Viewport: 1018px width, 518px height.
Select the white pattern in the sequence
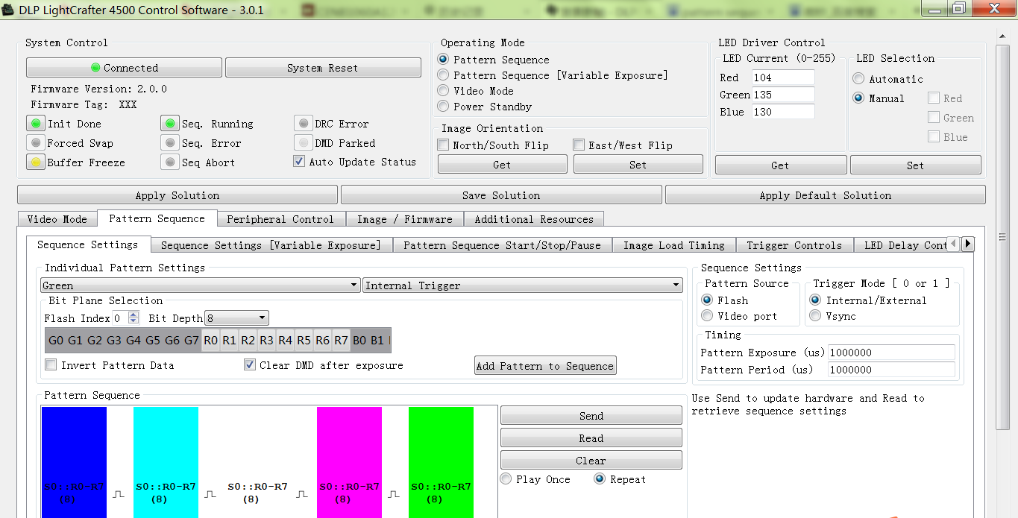coord(257,462)
